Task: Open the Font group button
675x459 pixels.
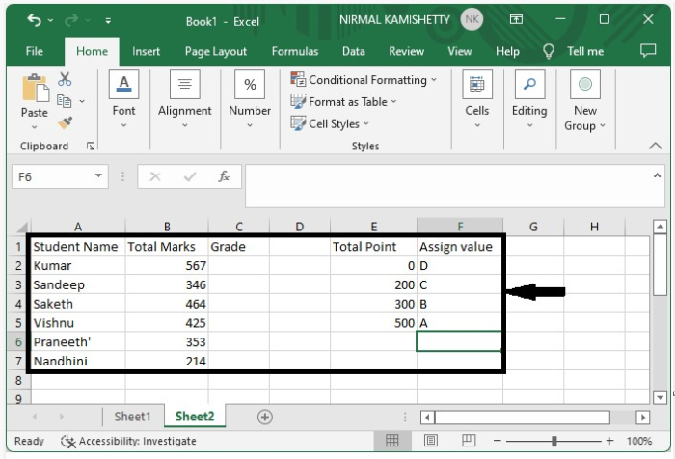Action: 124,99
